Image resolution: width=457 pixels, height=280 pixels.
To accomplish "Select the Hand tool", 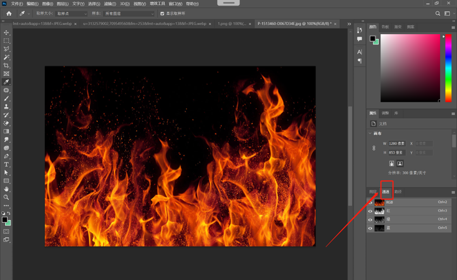I will click(6, 189).
